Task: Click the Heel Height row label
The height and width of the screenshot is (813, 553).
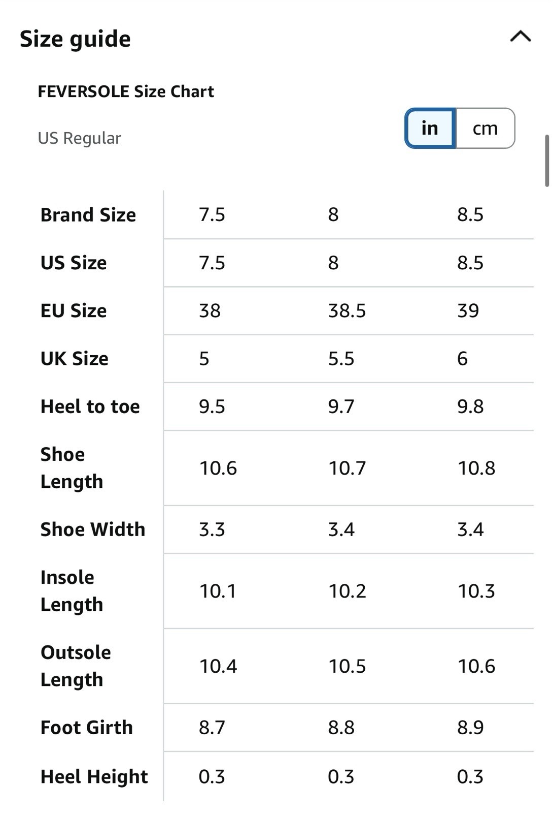Action: (x=94, y=776)
